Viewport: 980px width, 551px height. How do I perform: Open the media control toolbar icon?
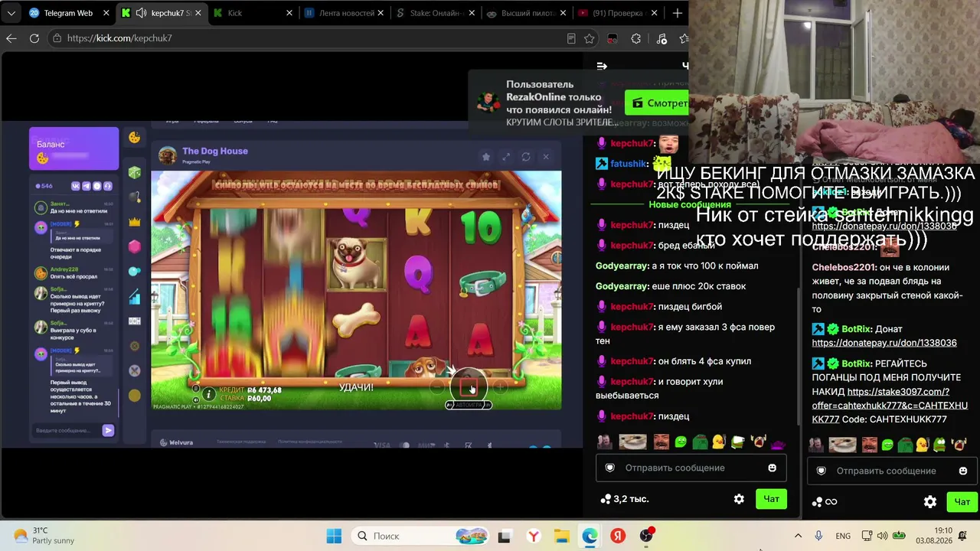coord(661,38)
